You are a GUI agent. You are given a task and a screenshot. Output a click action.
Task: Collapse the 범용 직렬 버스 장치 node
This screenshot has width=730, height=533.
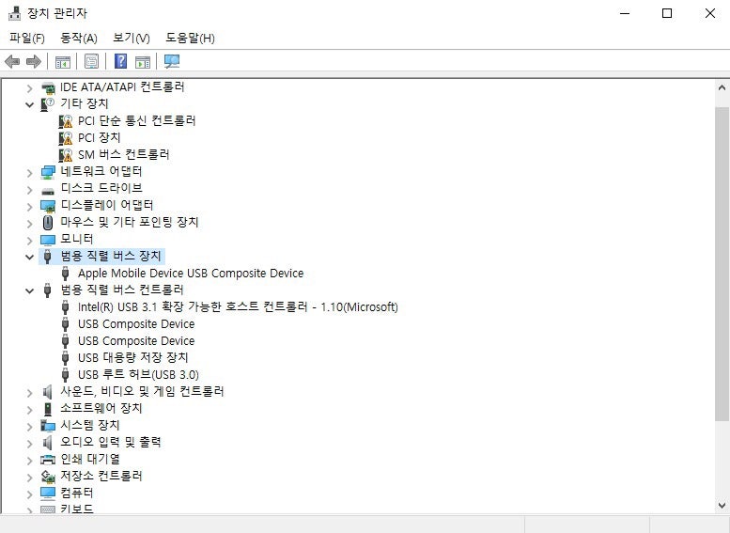[29, 257]
